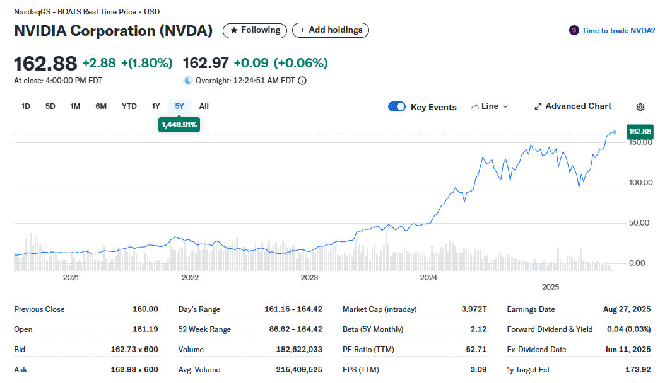Click the overnight price info icon
660x383 pixels.
coord(302,81)
